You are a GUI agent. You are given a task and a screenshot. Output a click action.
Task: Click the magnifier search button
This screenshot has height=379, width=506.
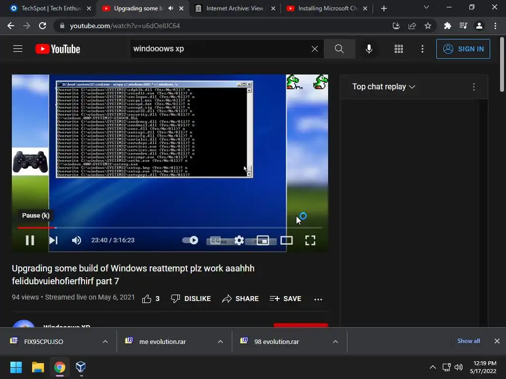pos(339,49)
